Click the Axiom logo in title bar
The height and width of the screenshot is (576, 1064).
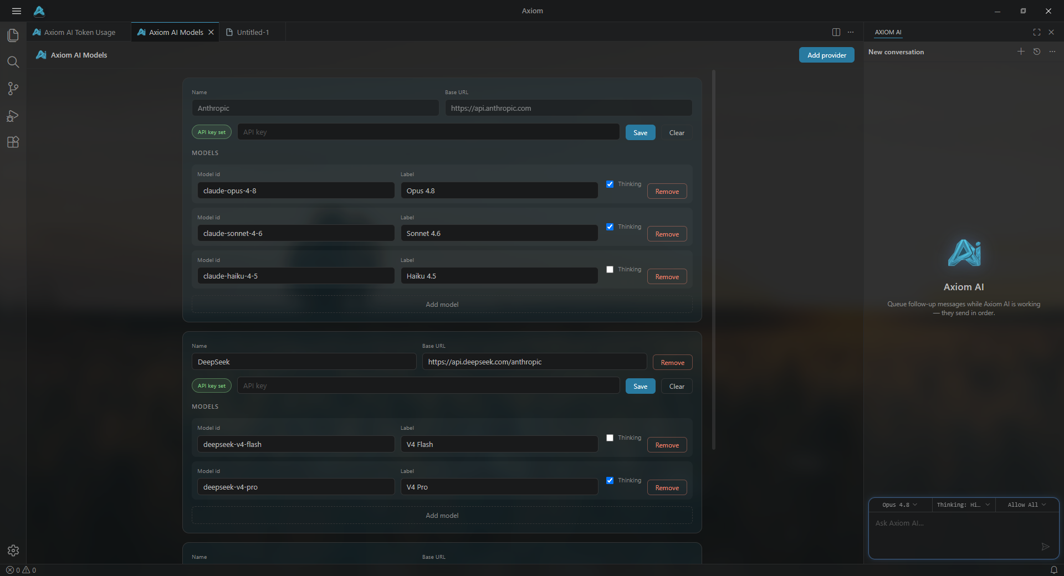pyautogui.click(x=39, y=11)
